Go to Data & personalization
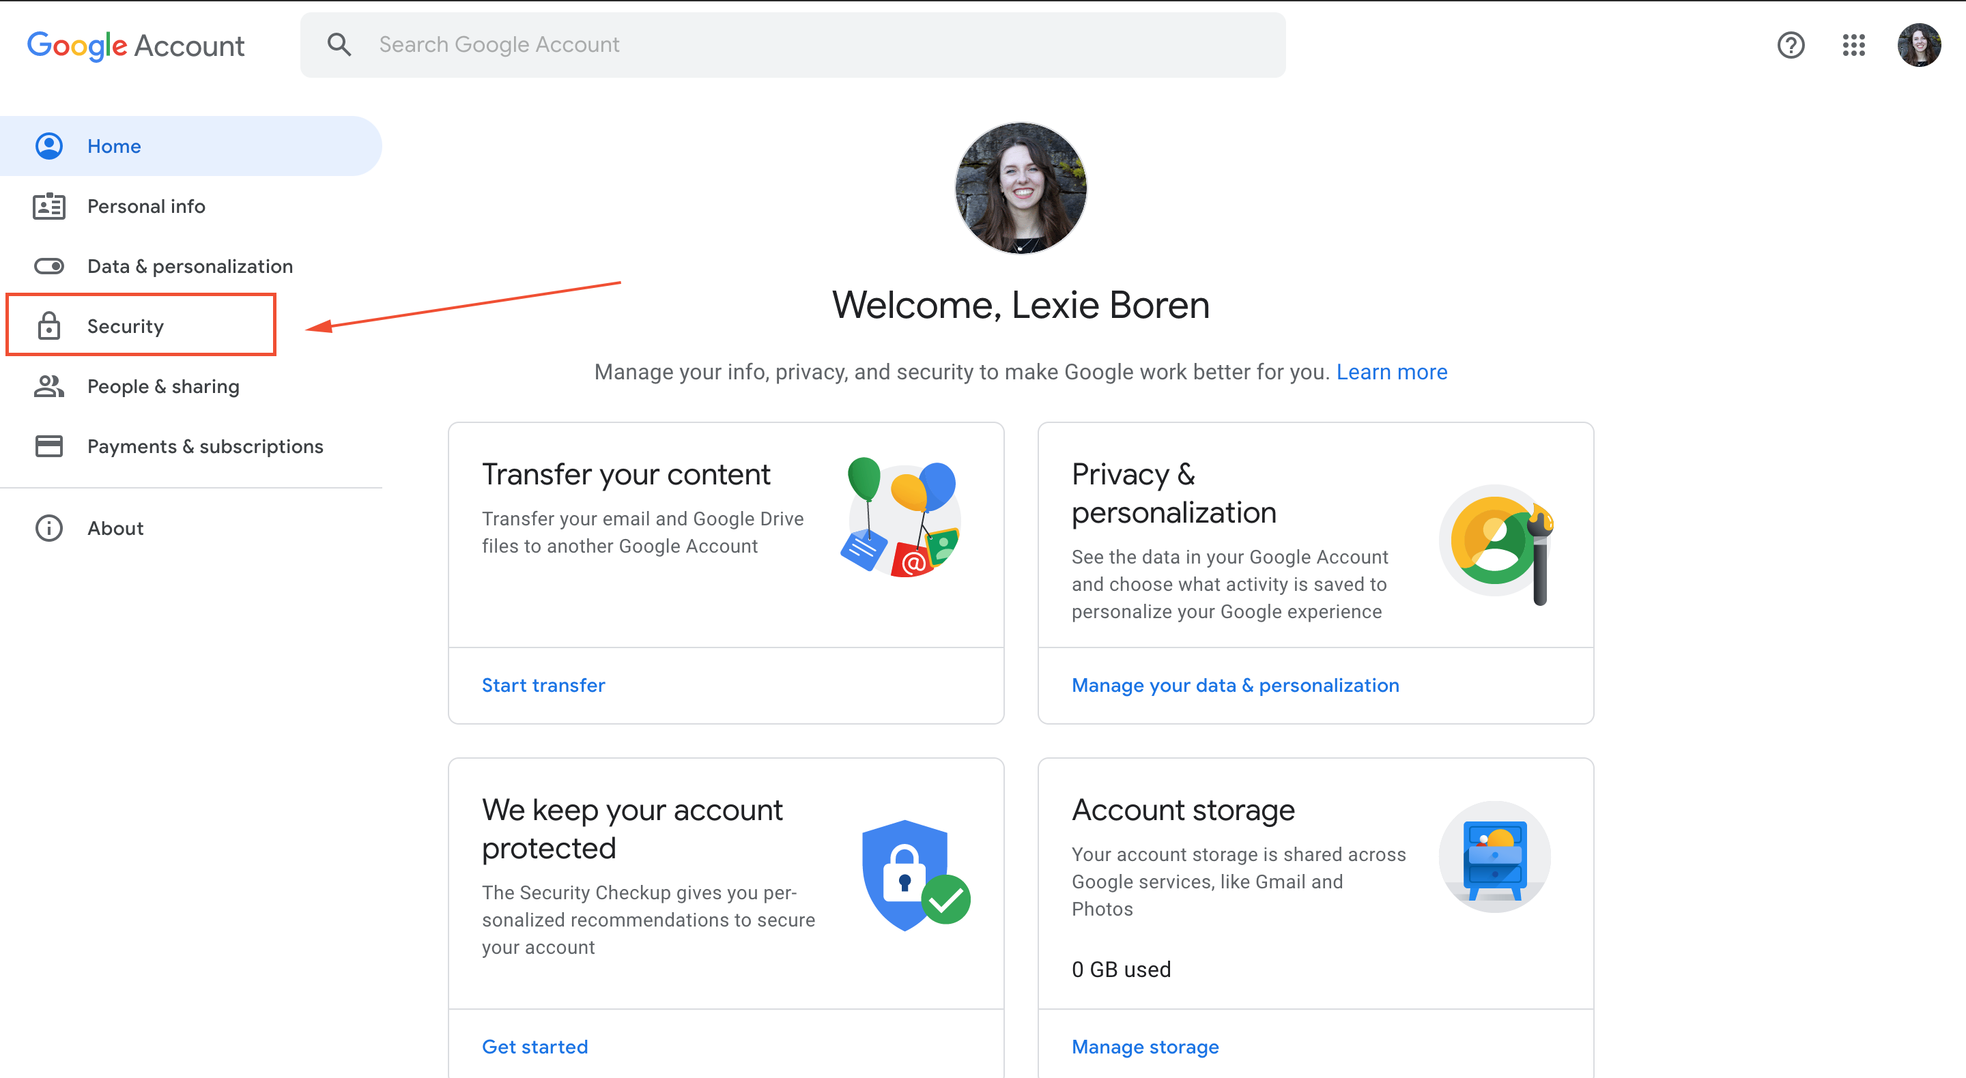 (x=190, y=266)
